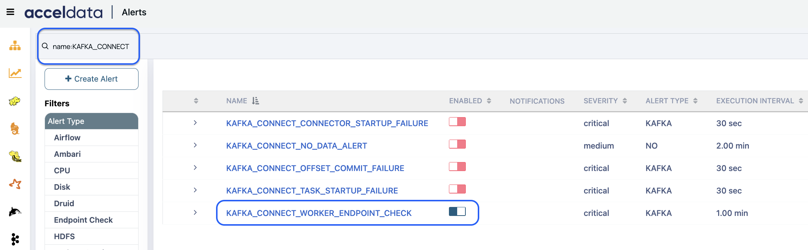Image resolution: width=808 pixels, height=250 pixels.
Task: Disable the KAFKA_CONNECT_WORKER_ENDPOINT_CHECK toggle
Action: pos(457,211)
